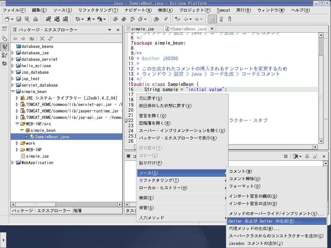Select the database_beans project

(37, 46)
